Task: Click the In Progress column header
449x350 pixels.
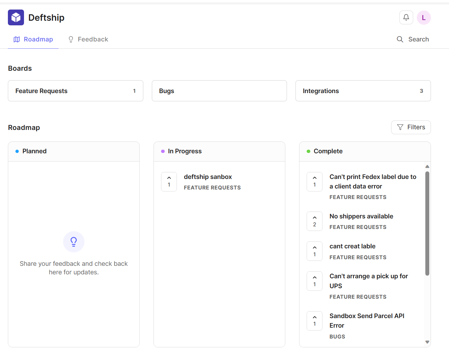Action: [x=219, y=151]
